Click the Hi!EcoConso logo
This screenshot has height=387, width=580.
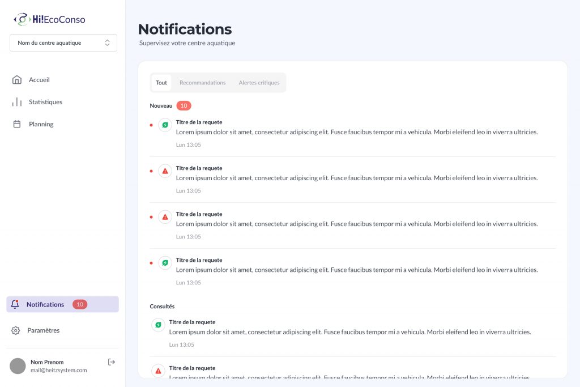click(50, 18)
